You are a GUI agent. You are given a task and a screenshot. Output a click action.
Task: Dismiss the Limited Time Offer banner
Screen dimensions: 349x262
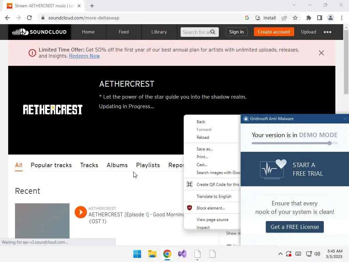pyautogui.click(x=321, y=53)
